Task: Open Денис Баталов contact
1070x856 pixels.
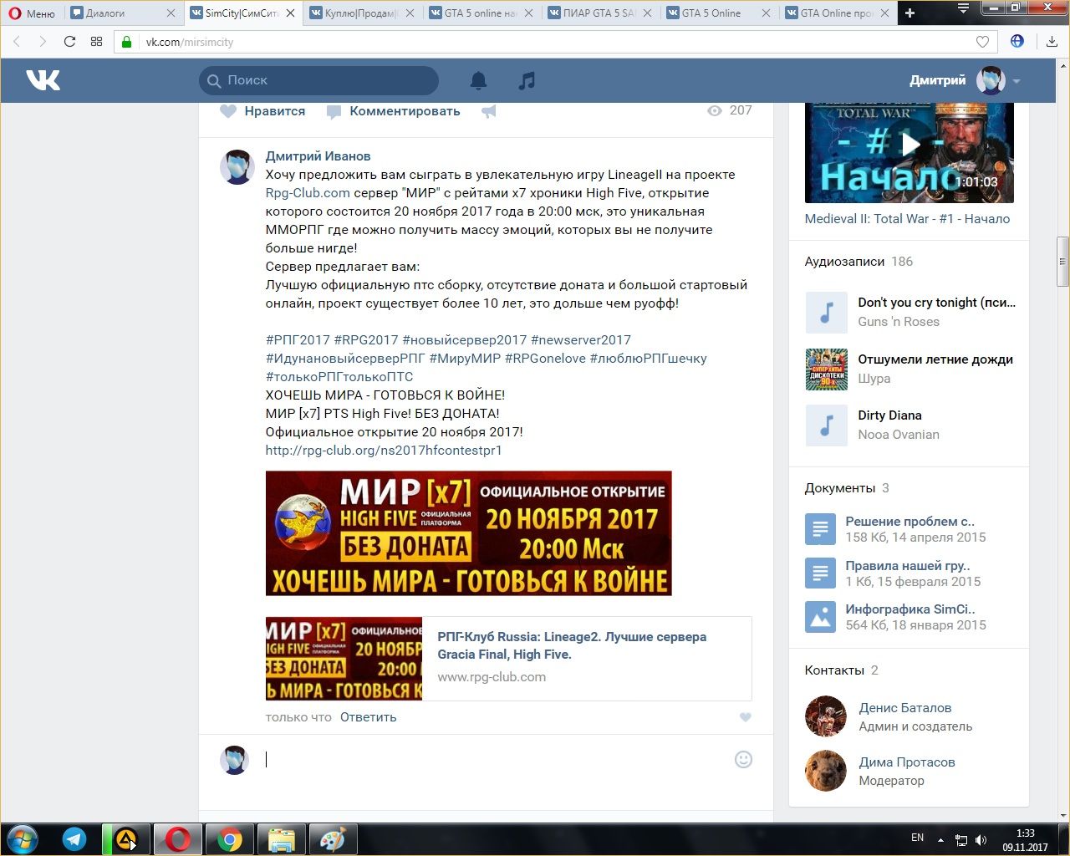Action: tap(905, 708)
